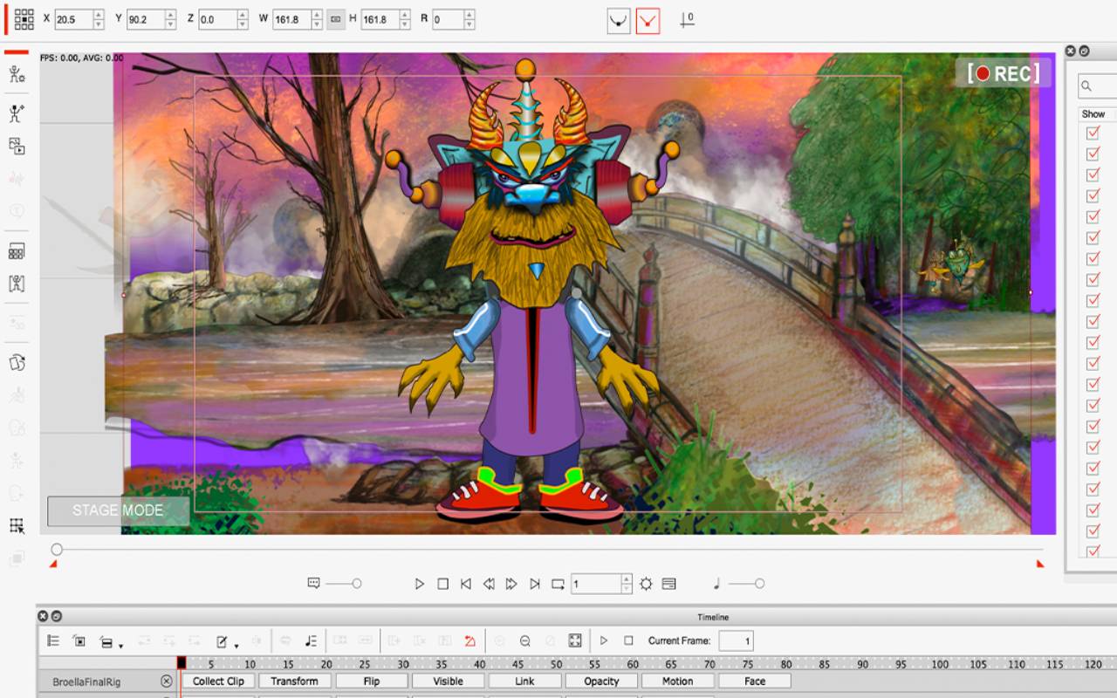
Task: Jump to the last frame
Action: pos(535,584)
